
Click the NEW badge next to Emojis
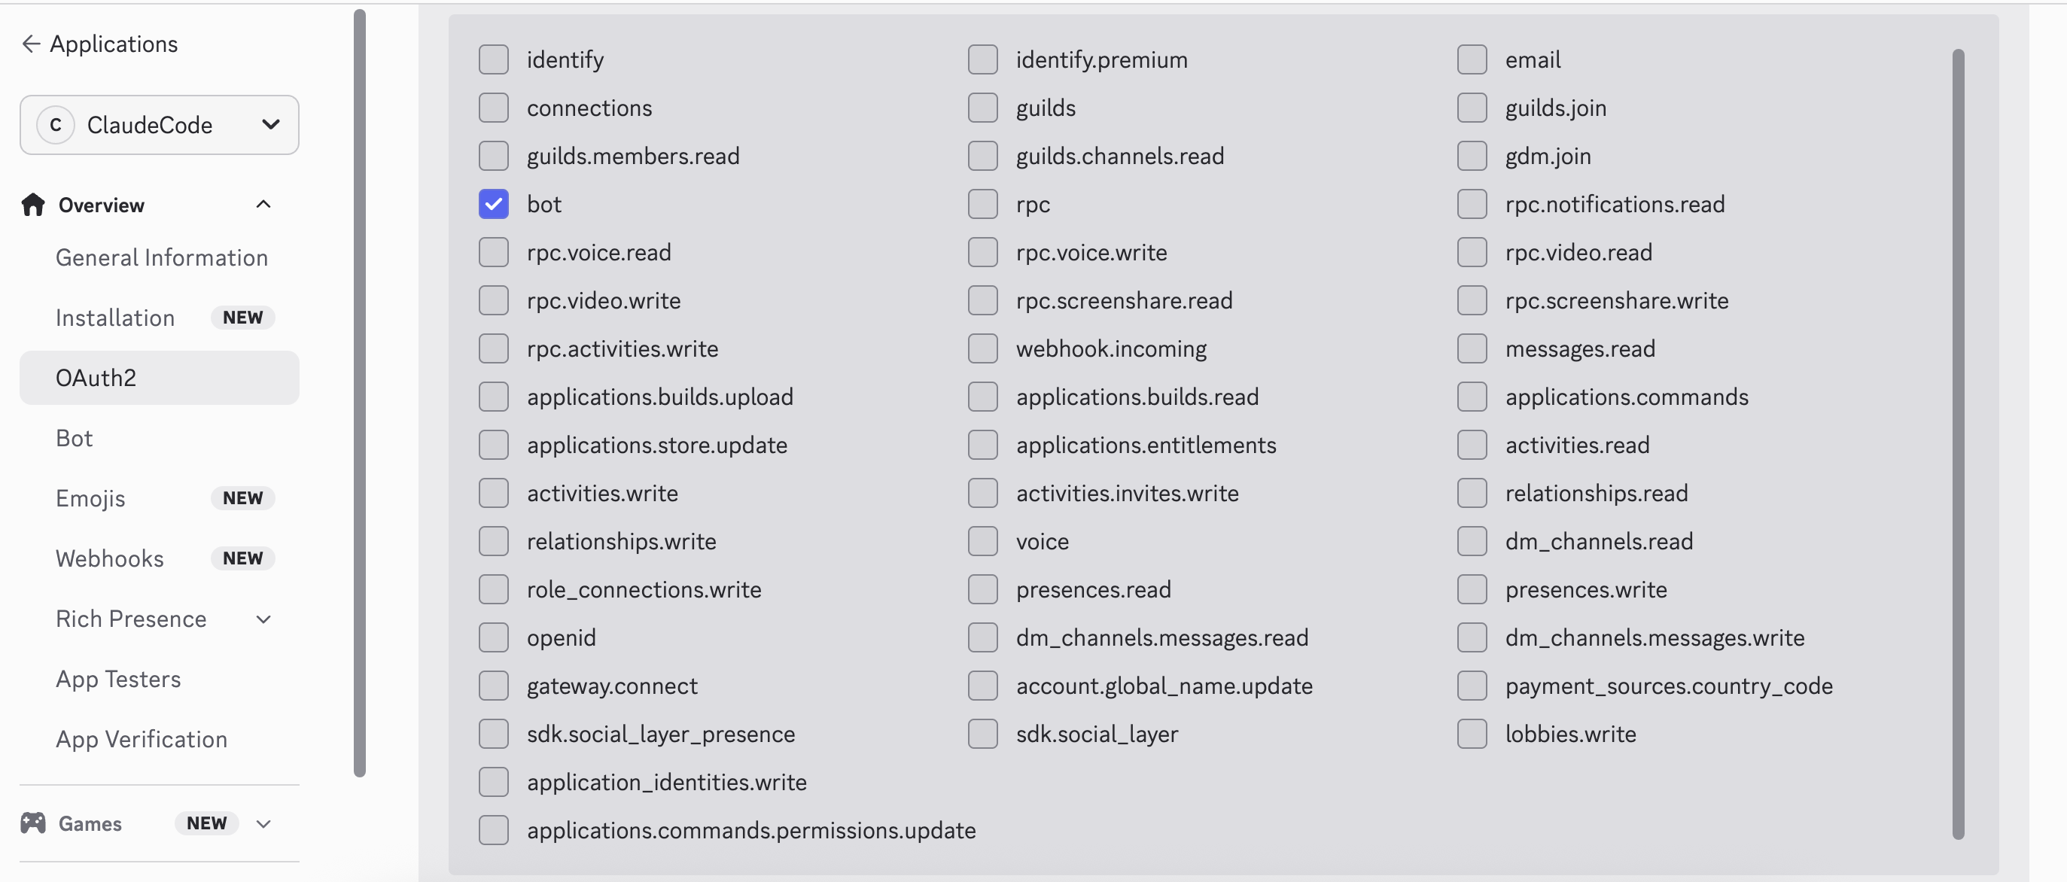[x=242, y=498]
